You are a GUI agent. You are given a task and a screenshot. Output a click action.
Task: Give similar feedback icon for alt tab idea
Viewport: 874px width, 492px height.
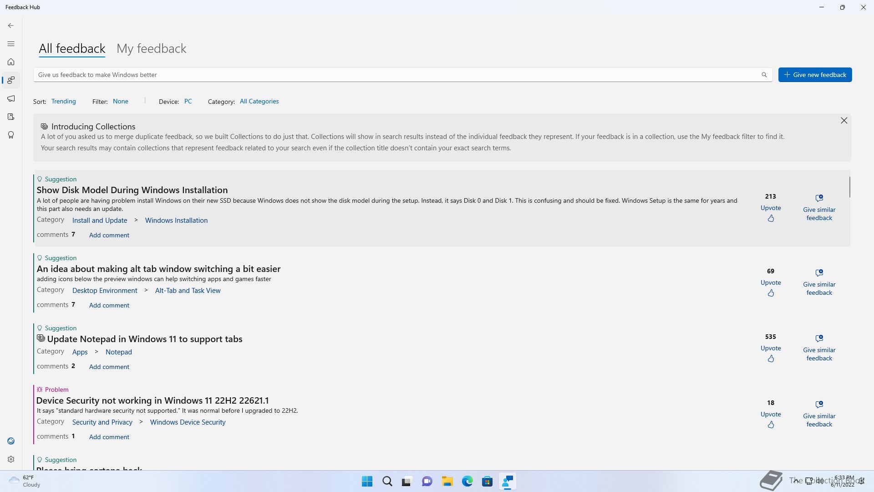tap(819, 273)
